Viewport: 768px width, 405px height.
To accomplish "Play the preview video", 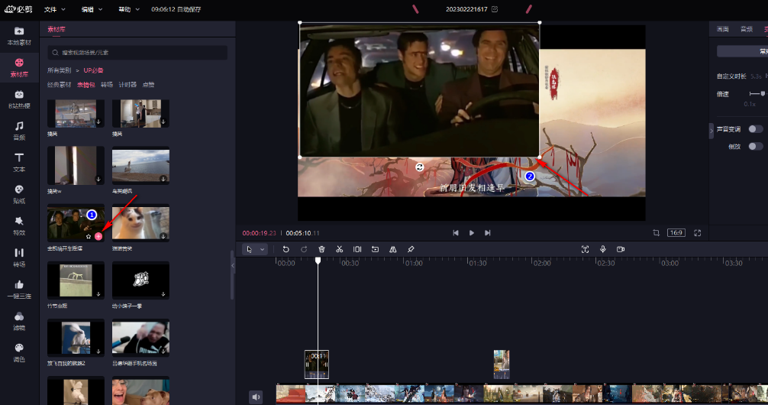I will coord(472,233).
